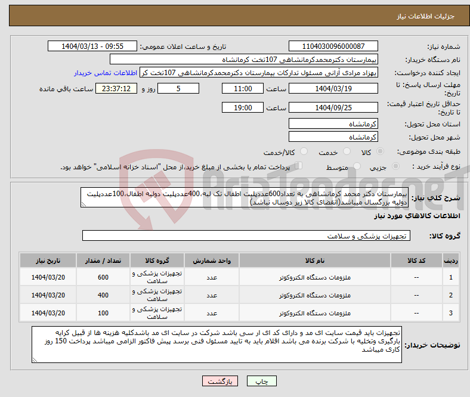Click the شرح کلی نیاز label
This screenshot has height=397, width=470.
click(435, 198)
